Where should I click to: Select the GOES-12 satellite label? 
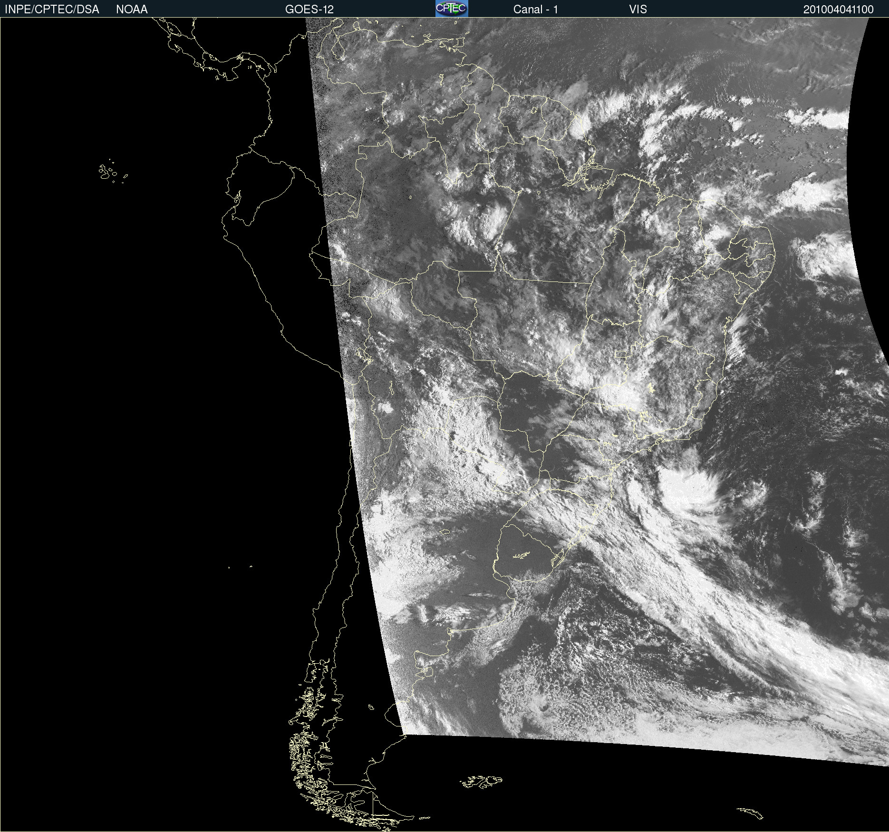pyautogui.click(x=309, y=10)
